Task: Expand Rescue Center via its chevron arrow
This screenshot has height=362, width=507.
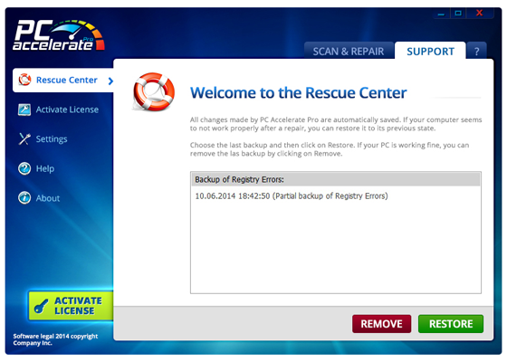Action: [110, 81]
